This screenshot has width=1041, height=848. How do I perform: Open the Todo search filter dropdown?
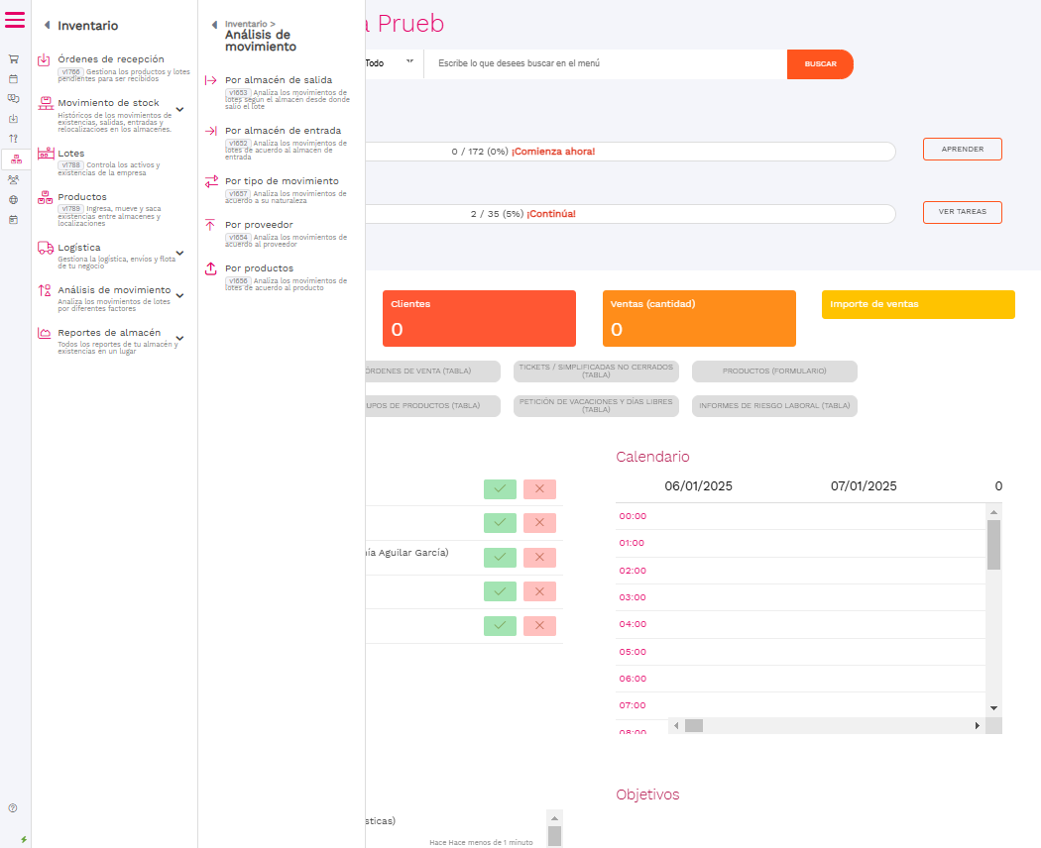click(389, 63)
